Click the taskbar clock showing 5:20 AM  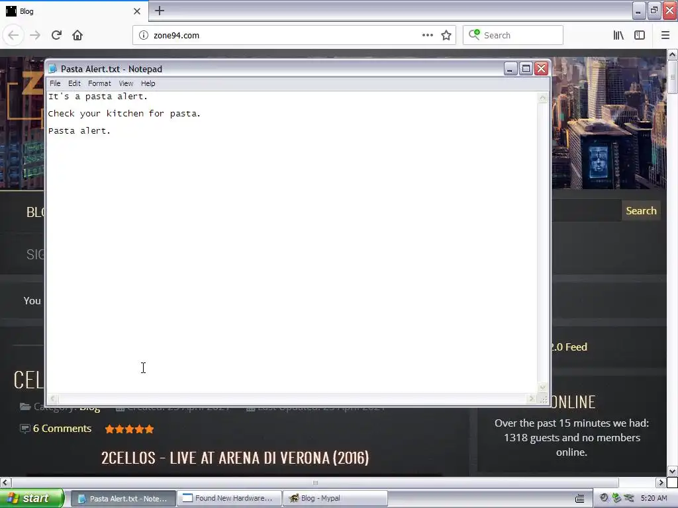pos(654,498)
